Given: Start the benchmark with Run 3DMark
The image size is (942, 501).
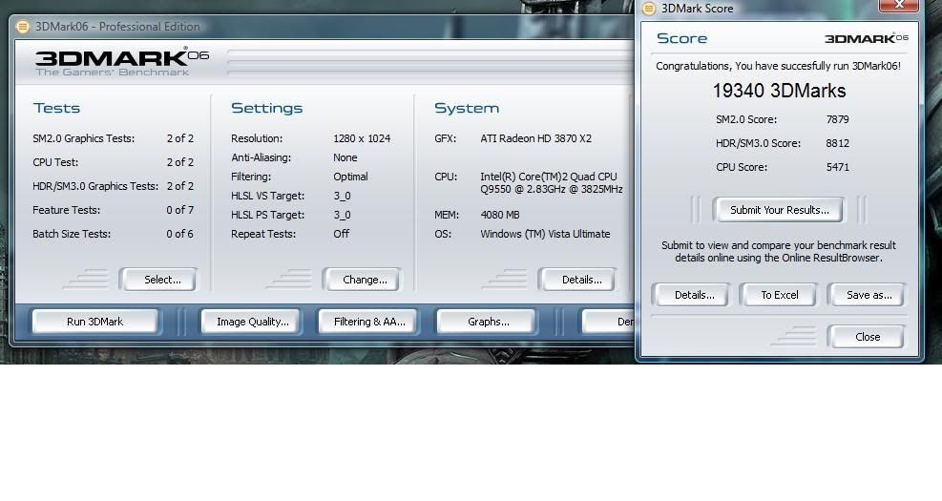Looking at the screenshot, I should tap(94, 322).
